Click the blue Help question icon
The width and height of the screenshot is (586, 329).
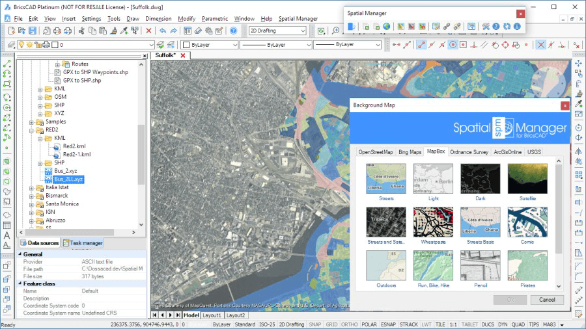tap(233, 31)
